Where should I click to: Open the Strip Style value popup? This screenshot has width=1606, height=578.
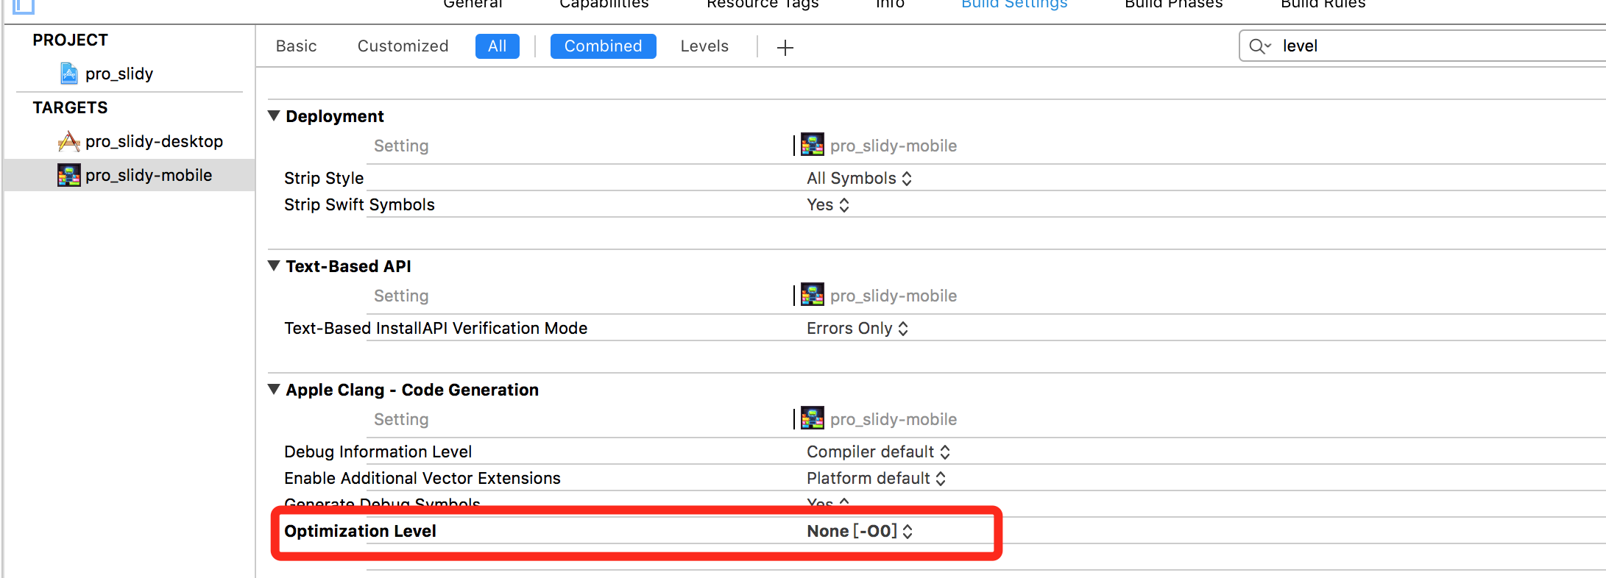coord(859,178)
